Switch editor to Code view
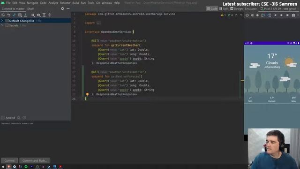 (x=212, y=8)
